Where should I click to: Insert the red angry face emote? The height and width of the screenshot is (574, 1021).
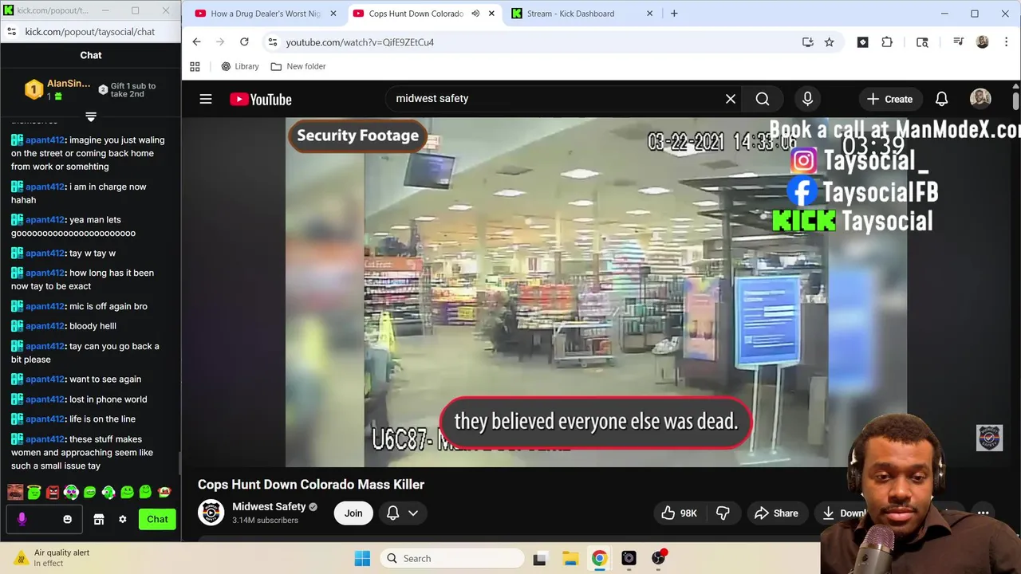[x=53, y=493]
